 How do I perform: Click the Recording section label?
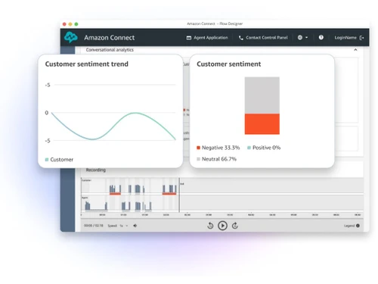point(96,170)
